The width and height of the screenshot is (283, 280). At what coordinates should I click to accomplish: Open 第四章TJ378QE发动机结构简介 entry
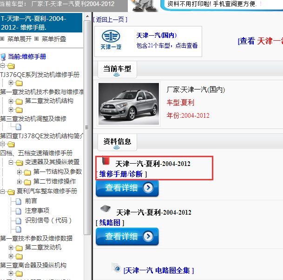[x=42, y=136]
